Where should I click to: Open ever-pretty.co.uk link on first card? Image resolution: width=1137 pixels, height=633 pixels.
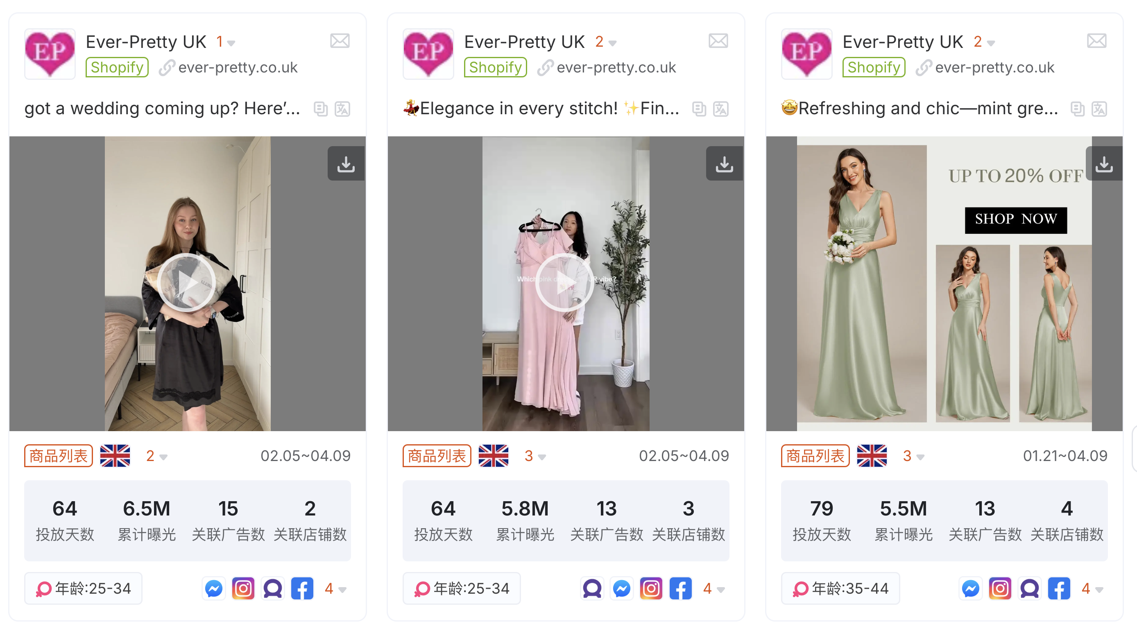pyautogui.click(x=238, y=68)
